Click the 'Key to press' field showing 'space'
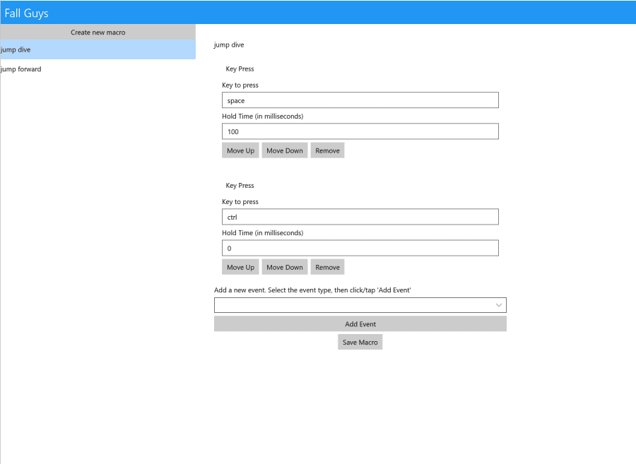 (360, 100)
